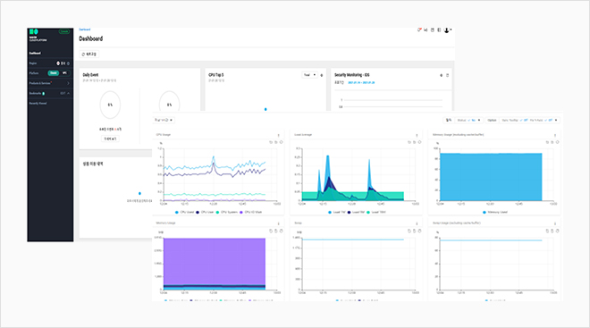This screenshot has width=590, height=328.
Task: Click rightmost circle icon on Load Average chart toolbar
Action: (x=419, y=142)
